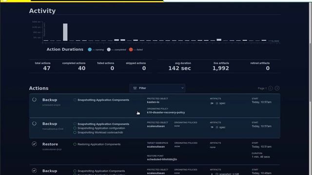The image size is (312, 175).
Task: Click the completed actions value 40
Action: click(81, 68)
